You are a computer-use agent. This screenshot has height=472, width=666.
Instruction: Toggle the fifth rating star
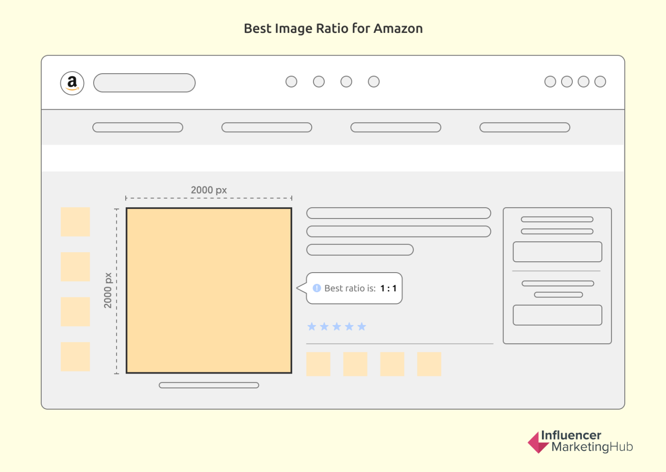(362, 326)
